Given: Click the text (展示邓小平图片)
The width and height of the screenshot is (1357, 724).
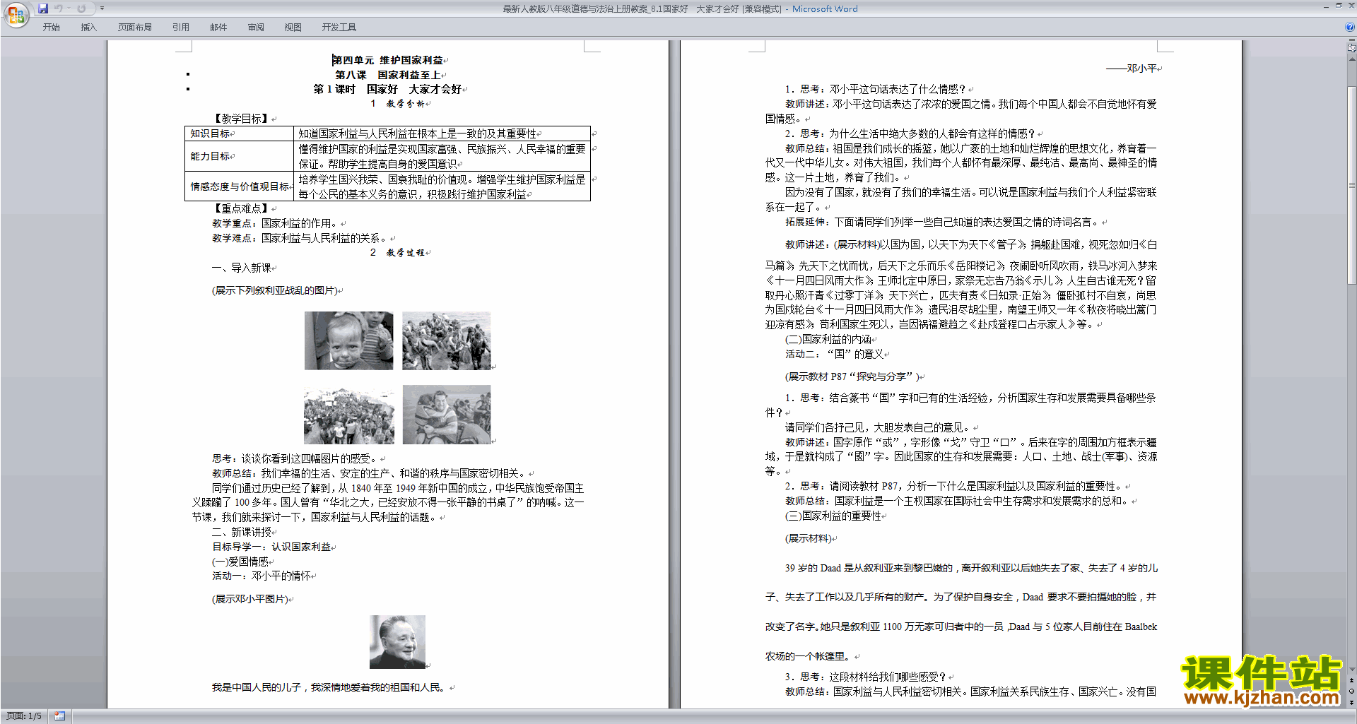Looking at the screenshot, I should pos(250,599).
